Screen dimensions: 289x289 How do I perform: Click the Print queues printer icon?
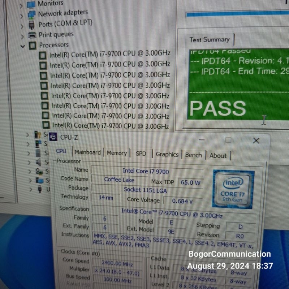coord(32,35)
